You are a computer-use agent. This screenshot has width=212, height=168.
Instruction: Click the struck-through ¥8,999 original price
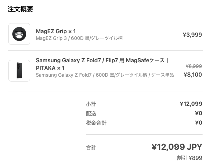194,66
